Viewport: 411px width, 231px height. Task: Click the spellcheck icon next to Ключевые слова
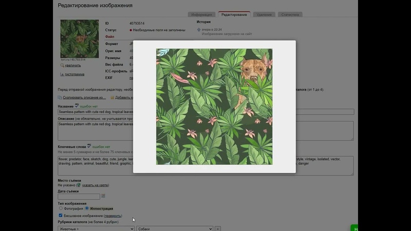click(x=89, y=146)
